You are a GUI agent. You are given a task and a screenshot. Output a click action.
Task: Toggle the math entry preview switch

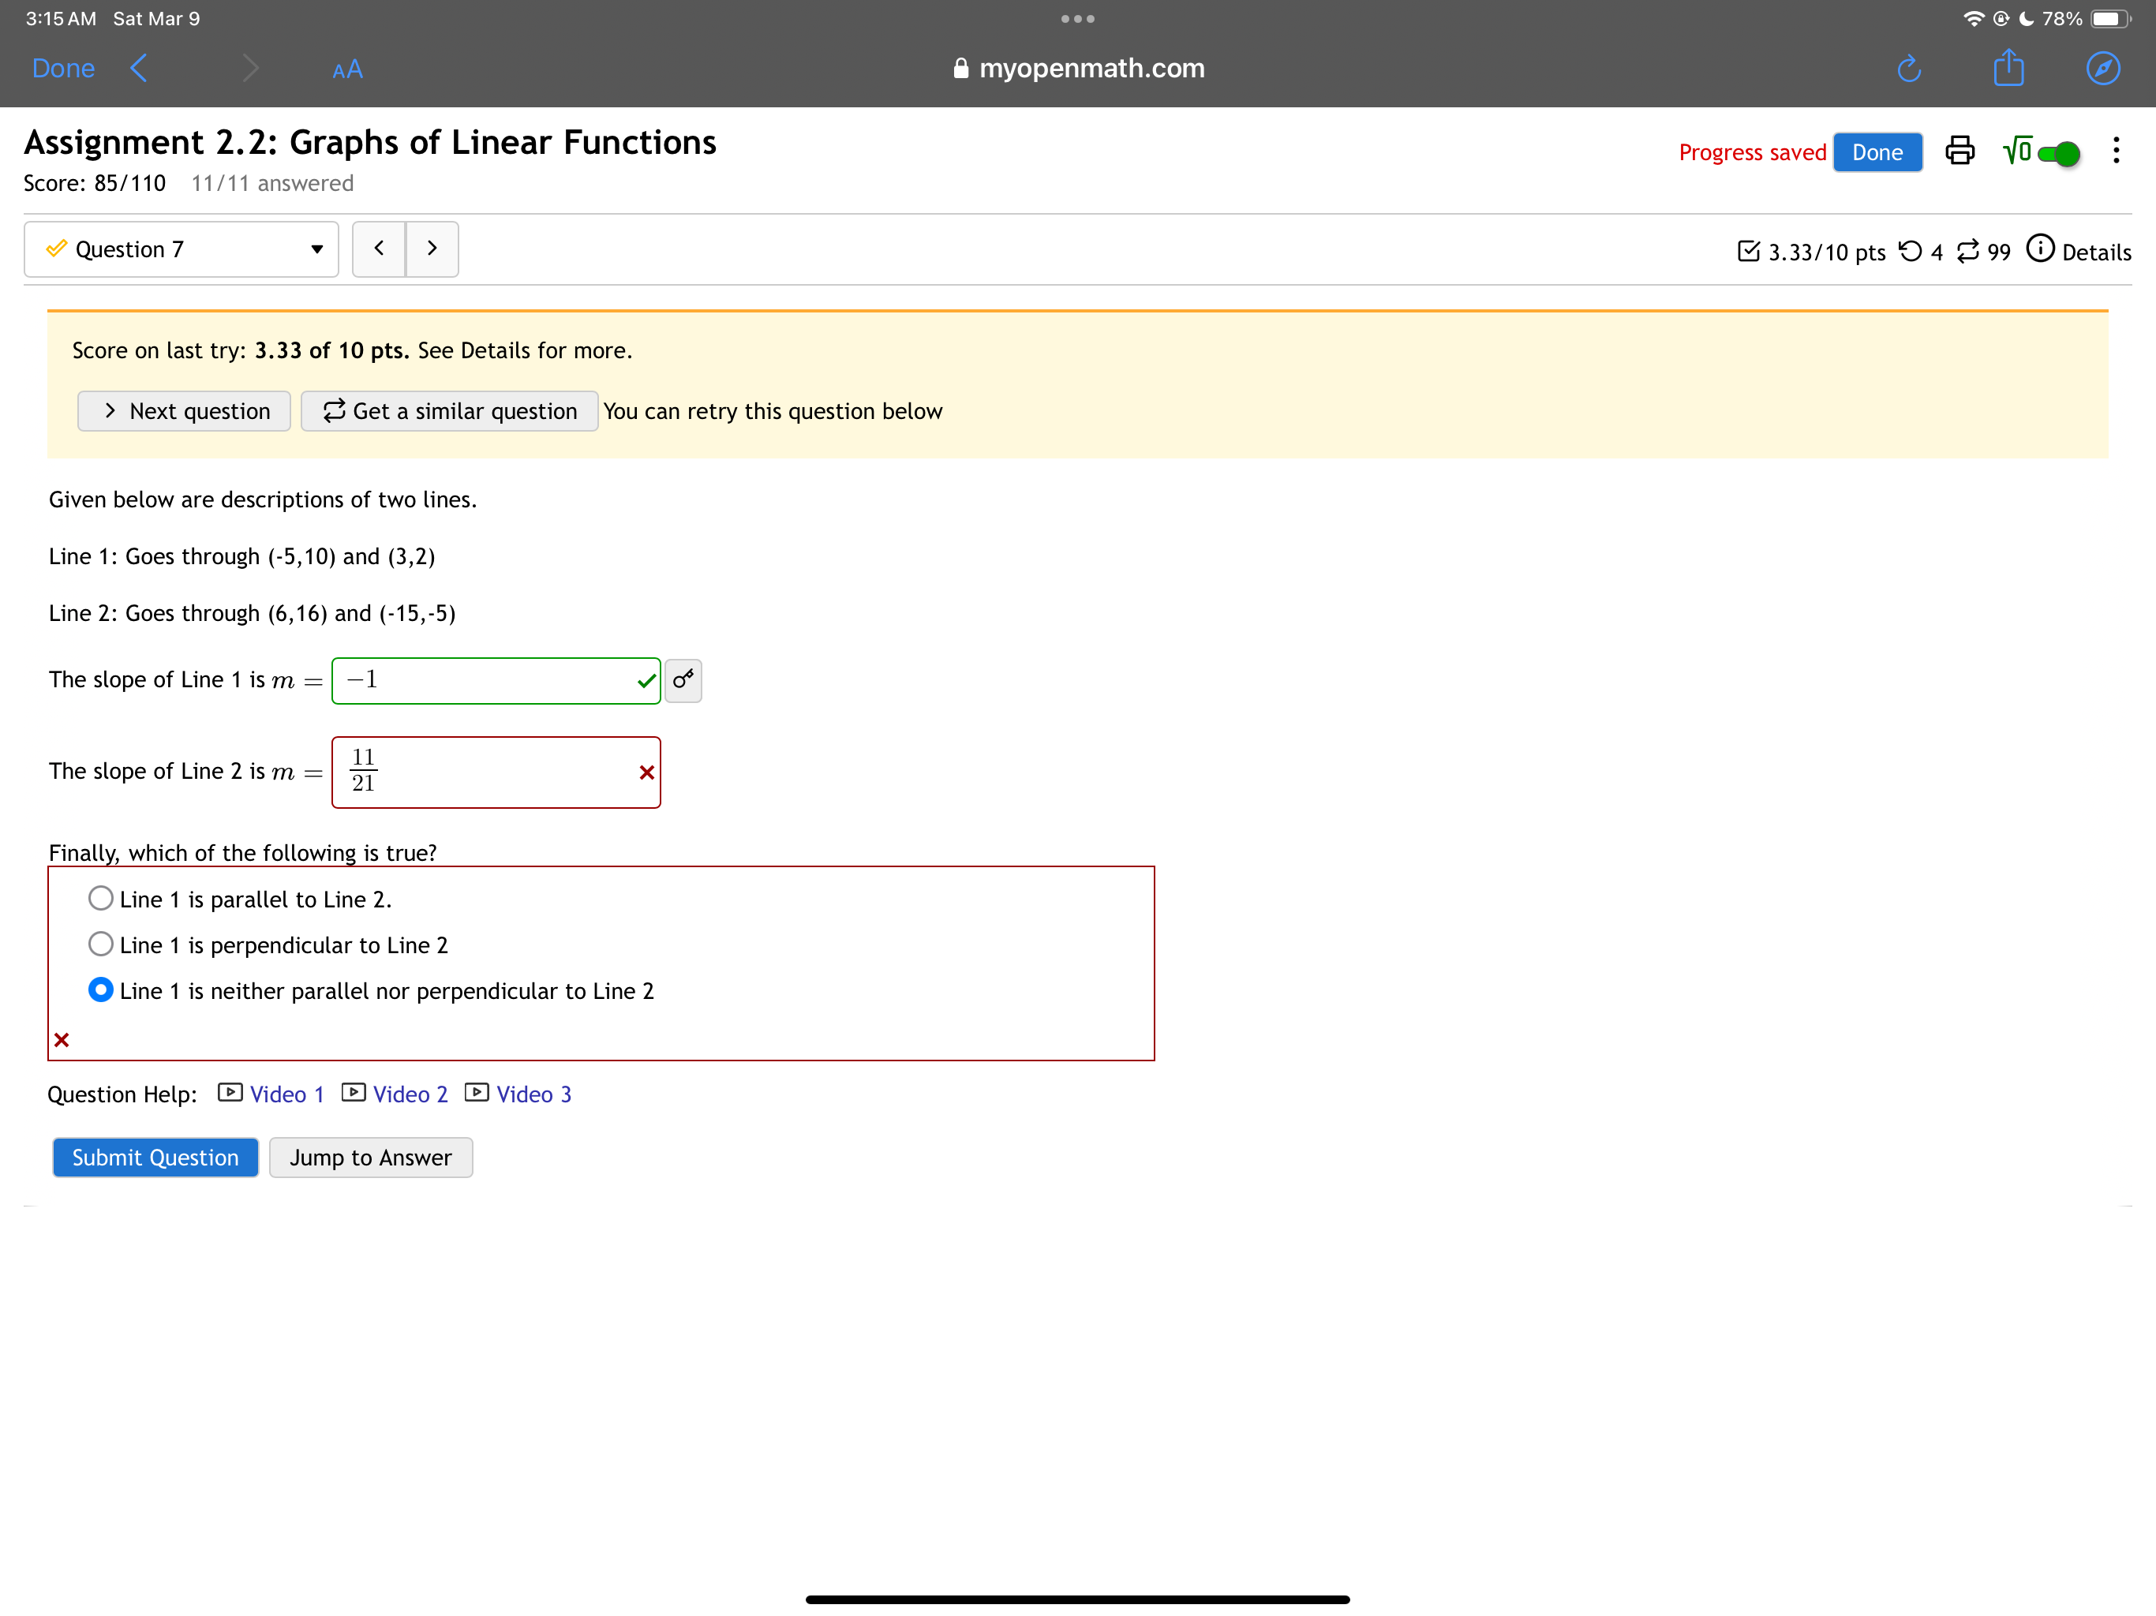2057,153
